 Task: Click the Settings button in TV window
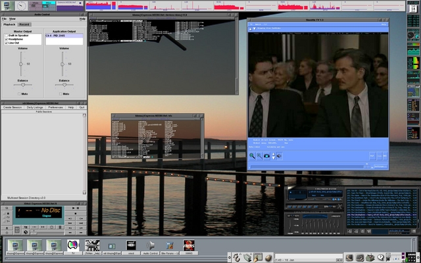point(380,166)
